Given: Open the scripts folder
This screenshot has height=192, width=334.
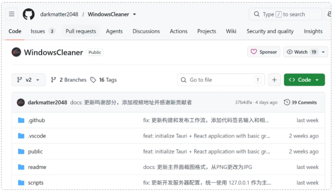Looking at the screenshot, I should (x=35, y=183).
